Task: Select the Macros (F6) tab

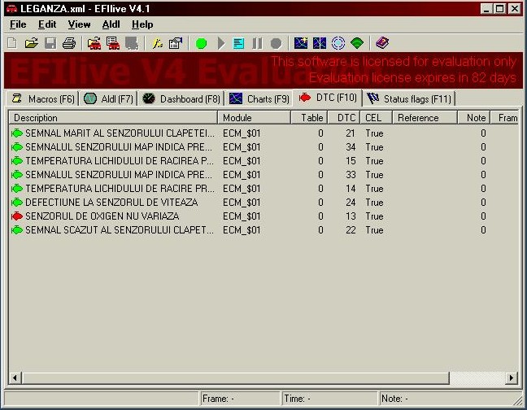Action: (43, 98)
